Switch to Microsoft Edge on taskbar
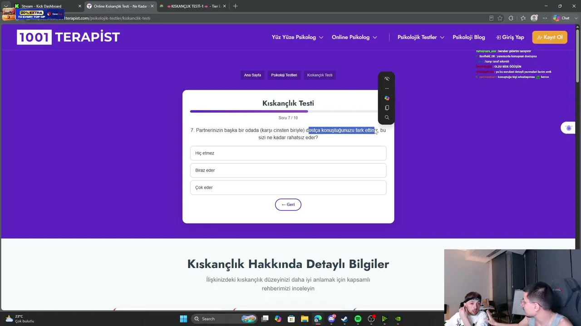 point(318,319)
